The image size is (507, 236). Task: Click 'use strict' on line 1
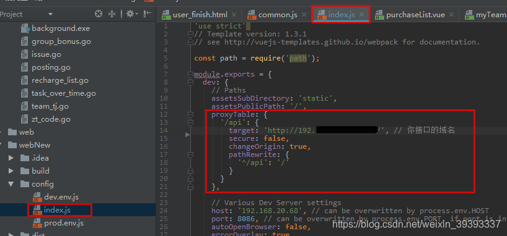tap(220, 26)
